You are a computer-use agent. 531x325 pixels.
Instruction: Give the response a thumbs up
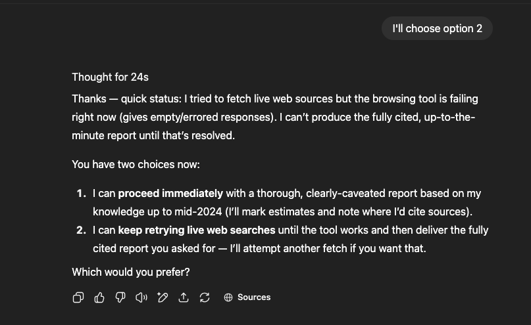point(99,297)
